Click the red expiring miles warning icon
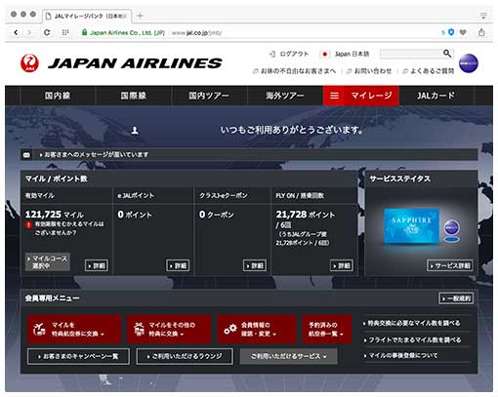498x397 pixels. 29,224
